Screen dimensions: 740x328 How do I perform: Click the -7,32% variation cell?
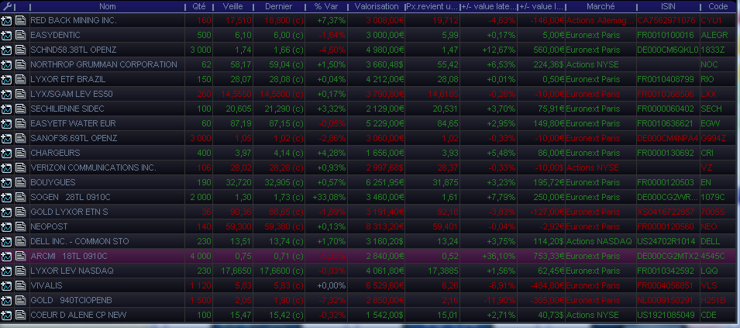(x=326, y=300)
